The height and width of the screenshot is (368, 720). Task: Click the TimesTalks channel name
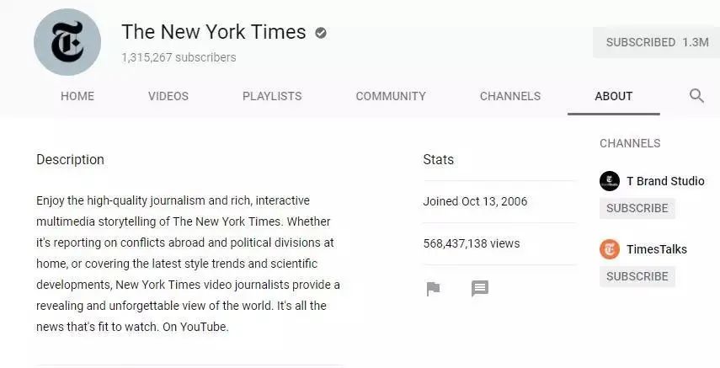pos(657,249)
